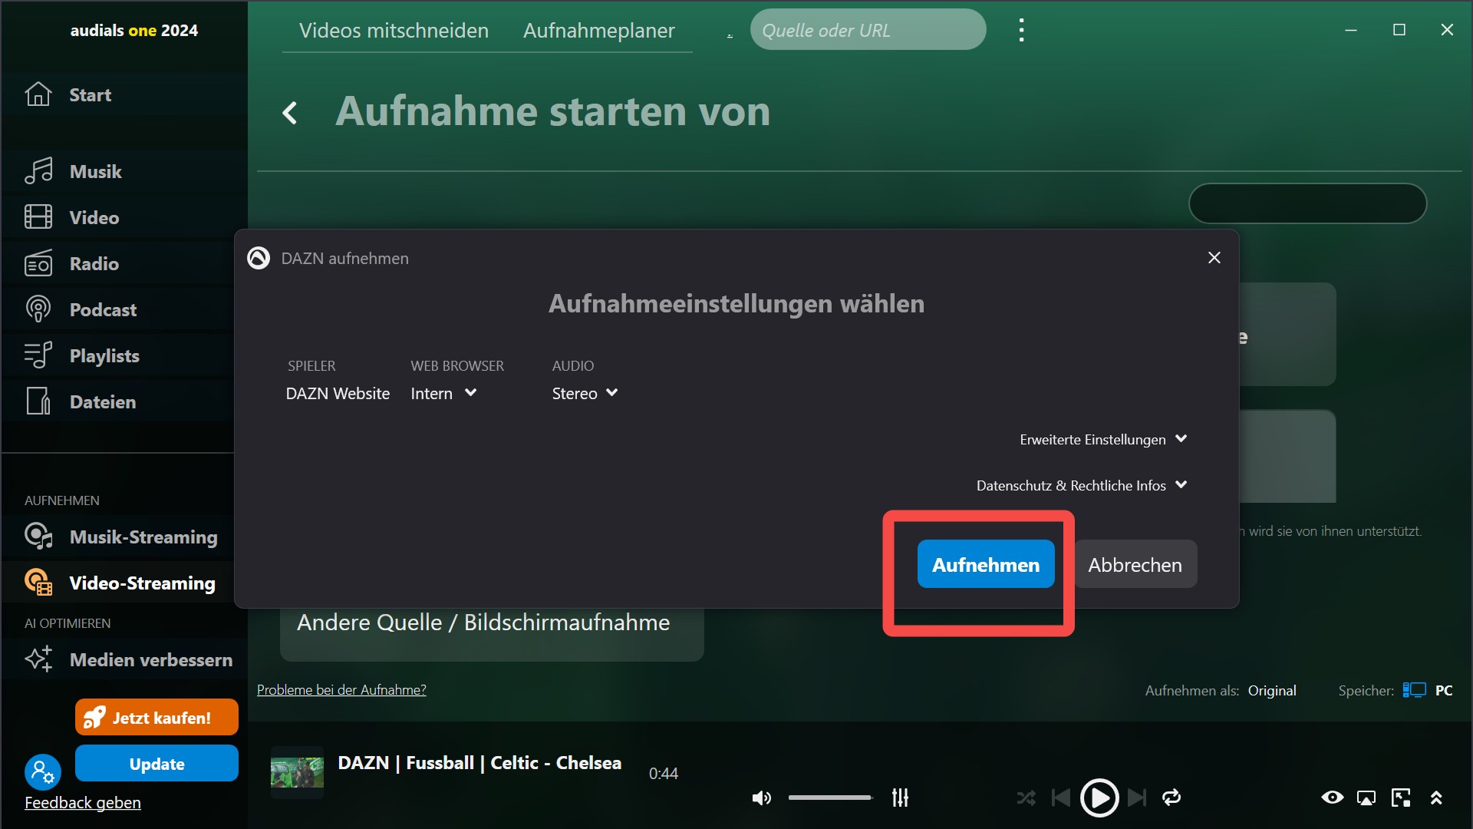Expand Erweiterte Einstellungen
Image resolution: width=1473 pixels, height=829 pixels.
click(1103, 440)
